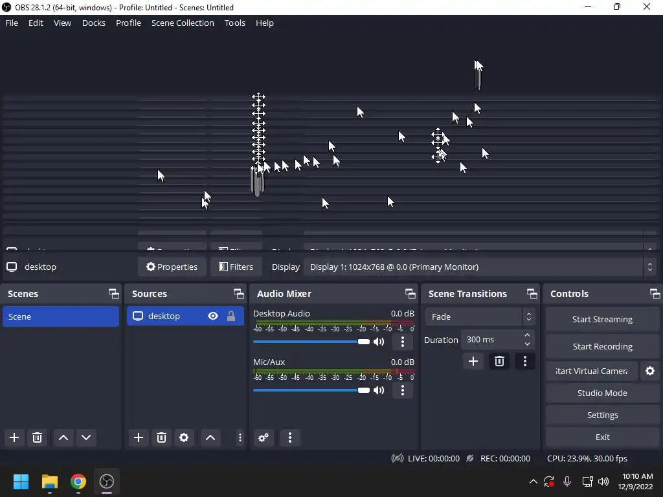
Task: Click Start Recording
Action: click(x=602, y=347)
